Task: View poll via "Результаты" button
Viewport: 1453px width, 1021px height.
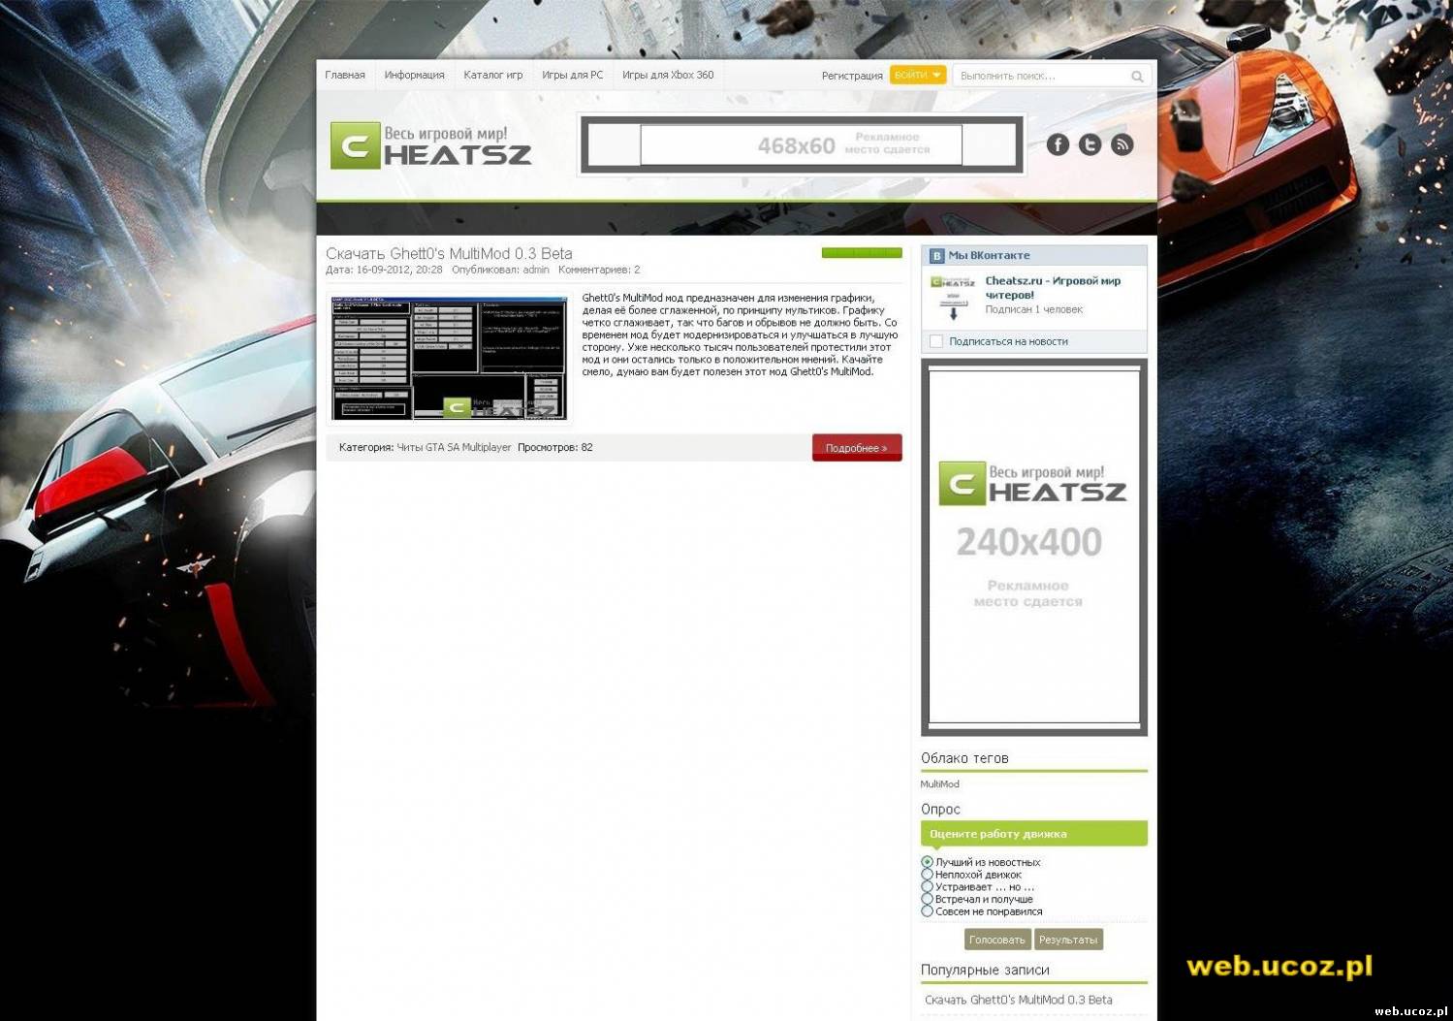Action: pos(1068,940)
